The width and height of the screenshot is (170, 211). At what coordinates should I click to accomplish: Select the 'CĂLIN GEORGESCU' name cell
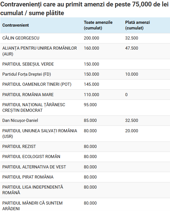tap(21, 38)
